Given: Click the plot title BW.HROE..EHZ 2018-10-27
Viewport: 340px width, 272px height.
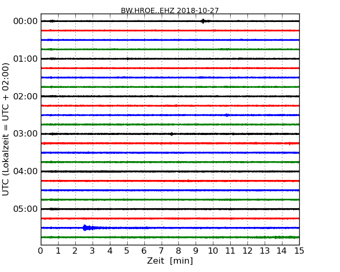Looking at the screenshot, I should coord(169,10).
